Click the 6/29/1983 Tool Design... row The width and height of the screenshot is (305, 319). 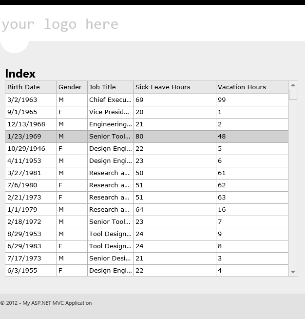pos(147,246)
